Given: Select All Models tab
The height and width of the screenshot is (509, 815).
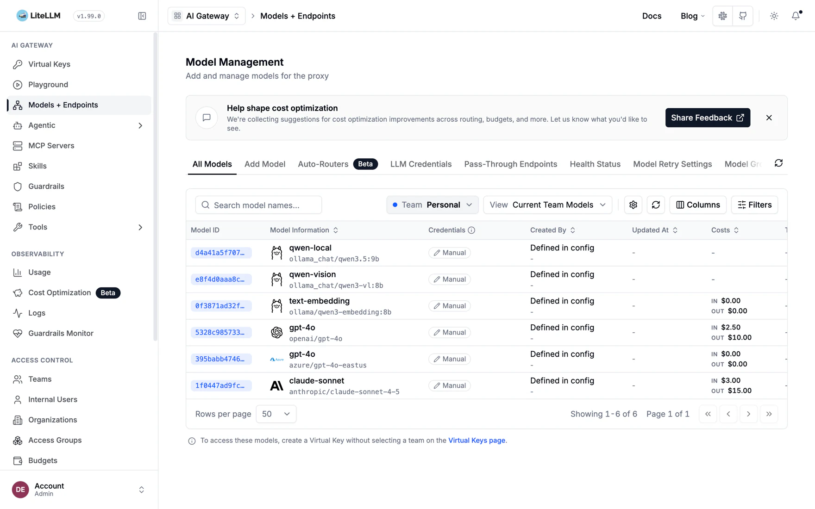Looking at the screenshot, I should click(212, 164).
